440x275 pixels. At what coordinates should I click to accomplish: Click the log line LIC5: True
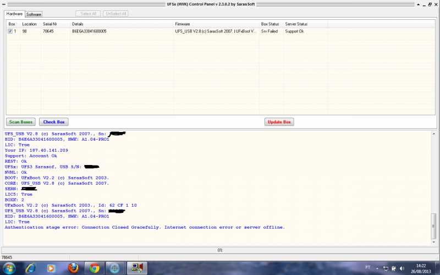pyautogui.click(x=19, y=194)
